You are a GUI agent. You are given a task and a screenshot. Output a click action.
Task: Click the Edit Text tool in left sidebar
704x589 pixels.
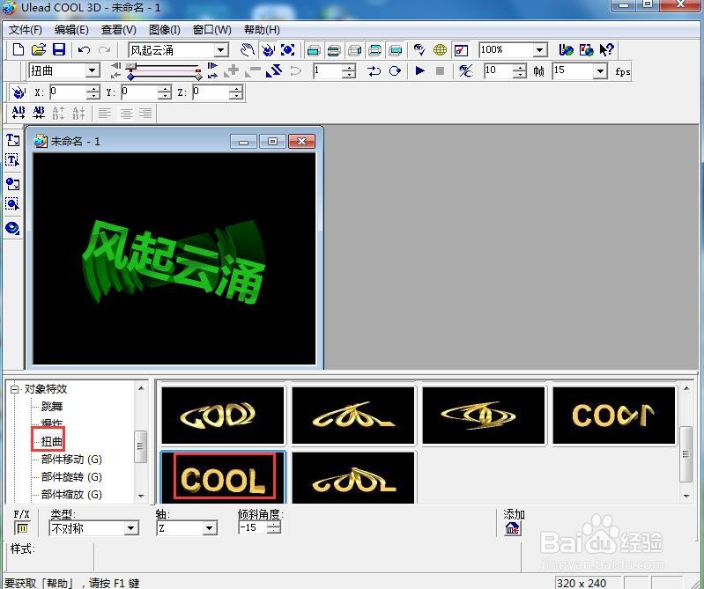coord(12,160)
